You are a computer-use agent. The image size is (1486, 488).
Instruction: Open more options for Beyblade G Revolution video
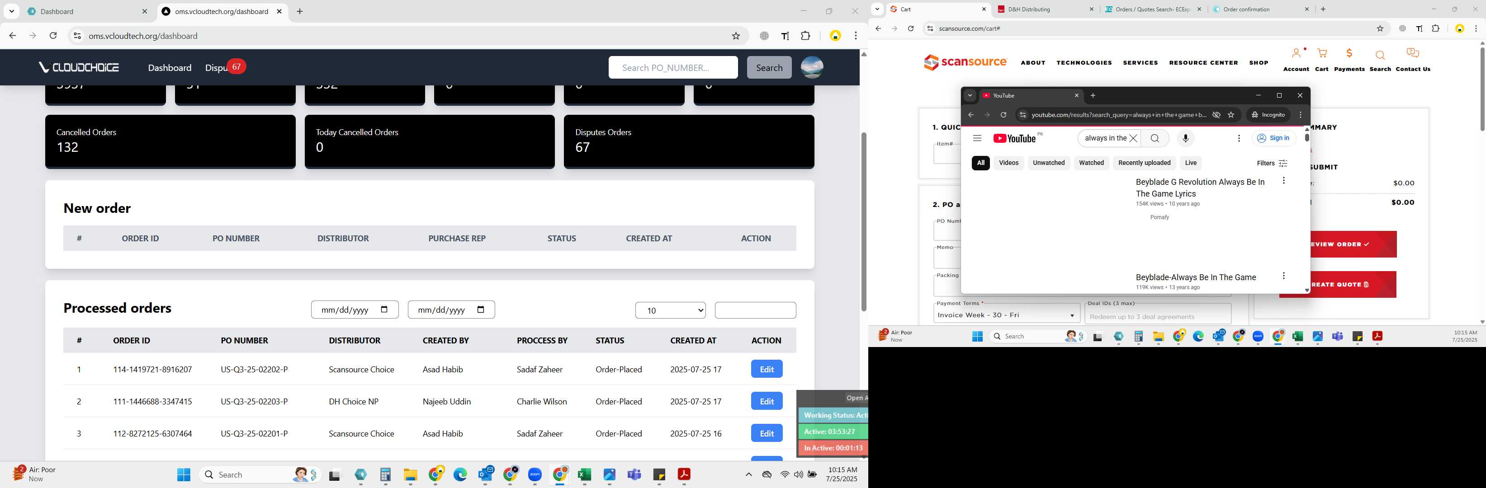(x=1283, y=181)
